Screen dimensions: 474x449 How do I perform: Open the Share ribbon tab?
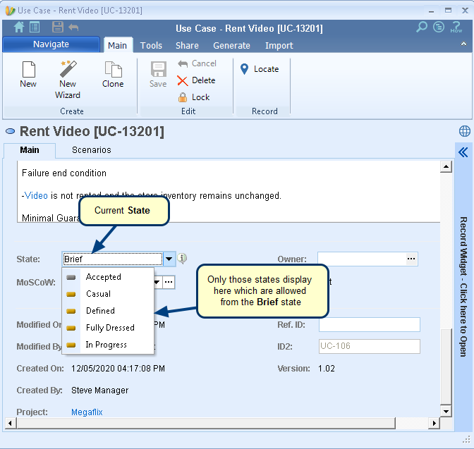[x=187, y=45]
